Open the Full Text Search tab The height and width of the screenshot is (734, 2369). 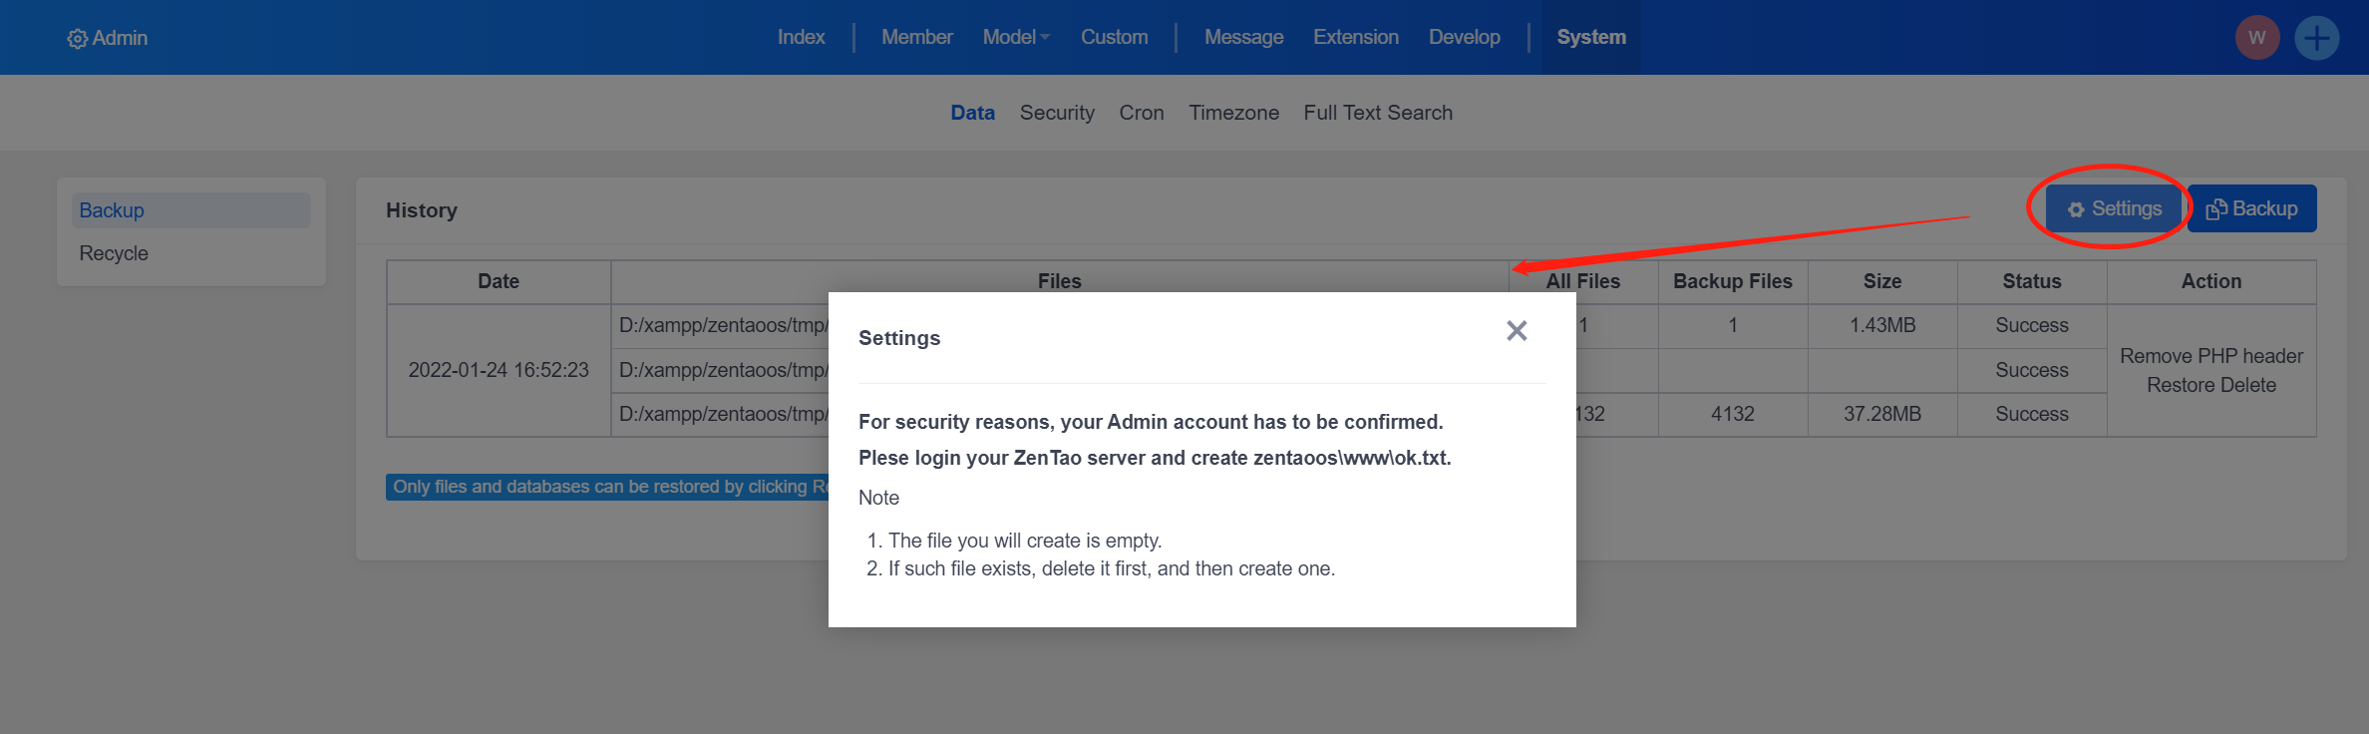point(1377,113)
